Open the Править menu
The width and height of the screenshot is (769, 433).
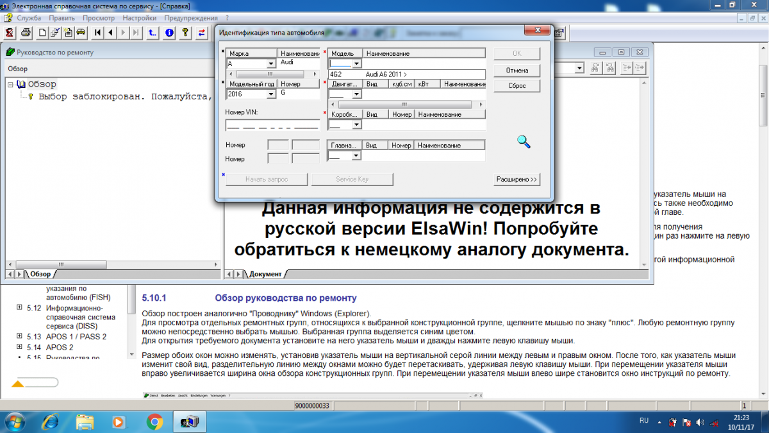click(x=62, y=18)
